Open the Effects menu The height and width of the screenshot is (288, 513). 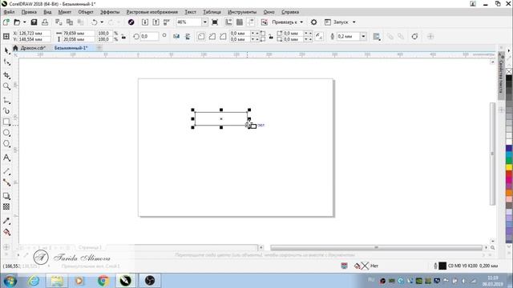pyautogui.click(x=110, y=12)
